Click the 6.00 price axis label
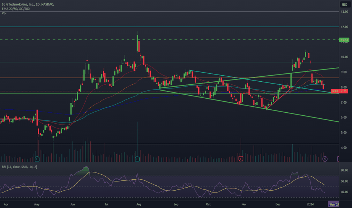This screenshot has width=352, height=208. click(344, 118)
